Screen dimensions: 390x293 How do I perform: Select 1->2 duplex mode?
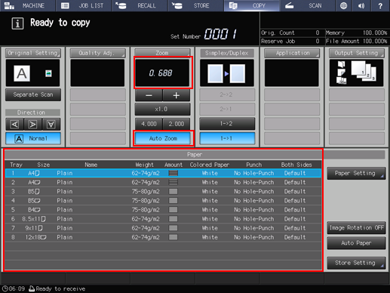(227, 124)
